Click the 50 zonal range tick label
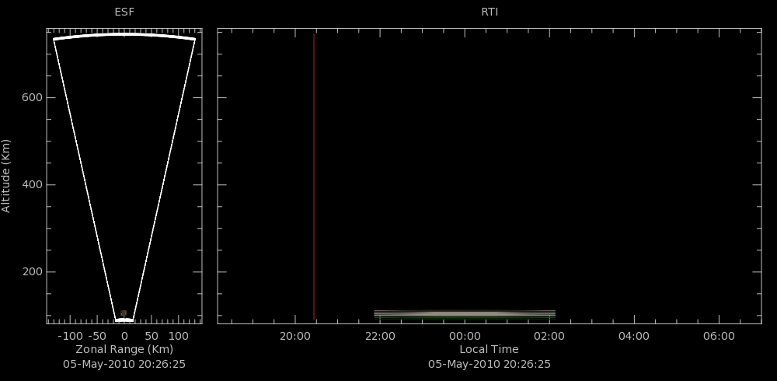 tap(152, 337)
